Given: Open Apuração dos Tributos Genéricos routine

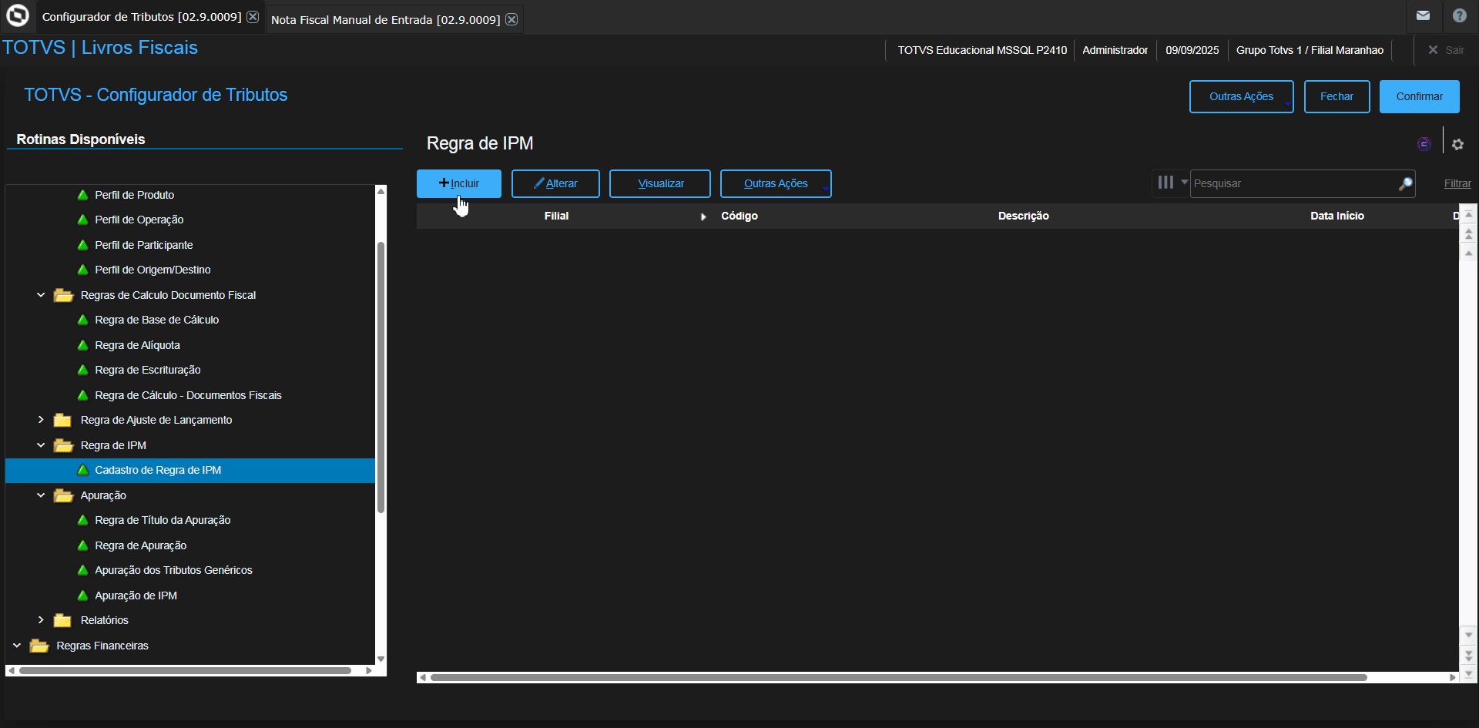Looking at the screenshot, I should (173, 570).
